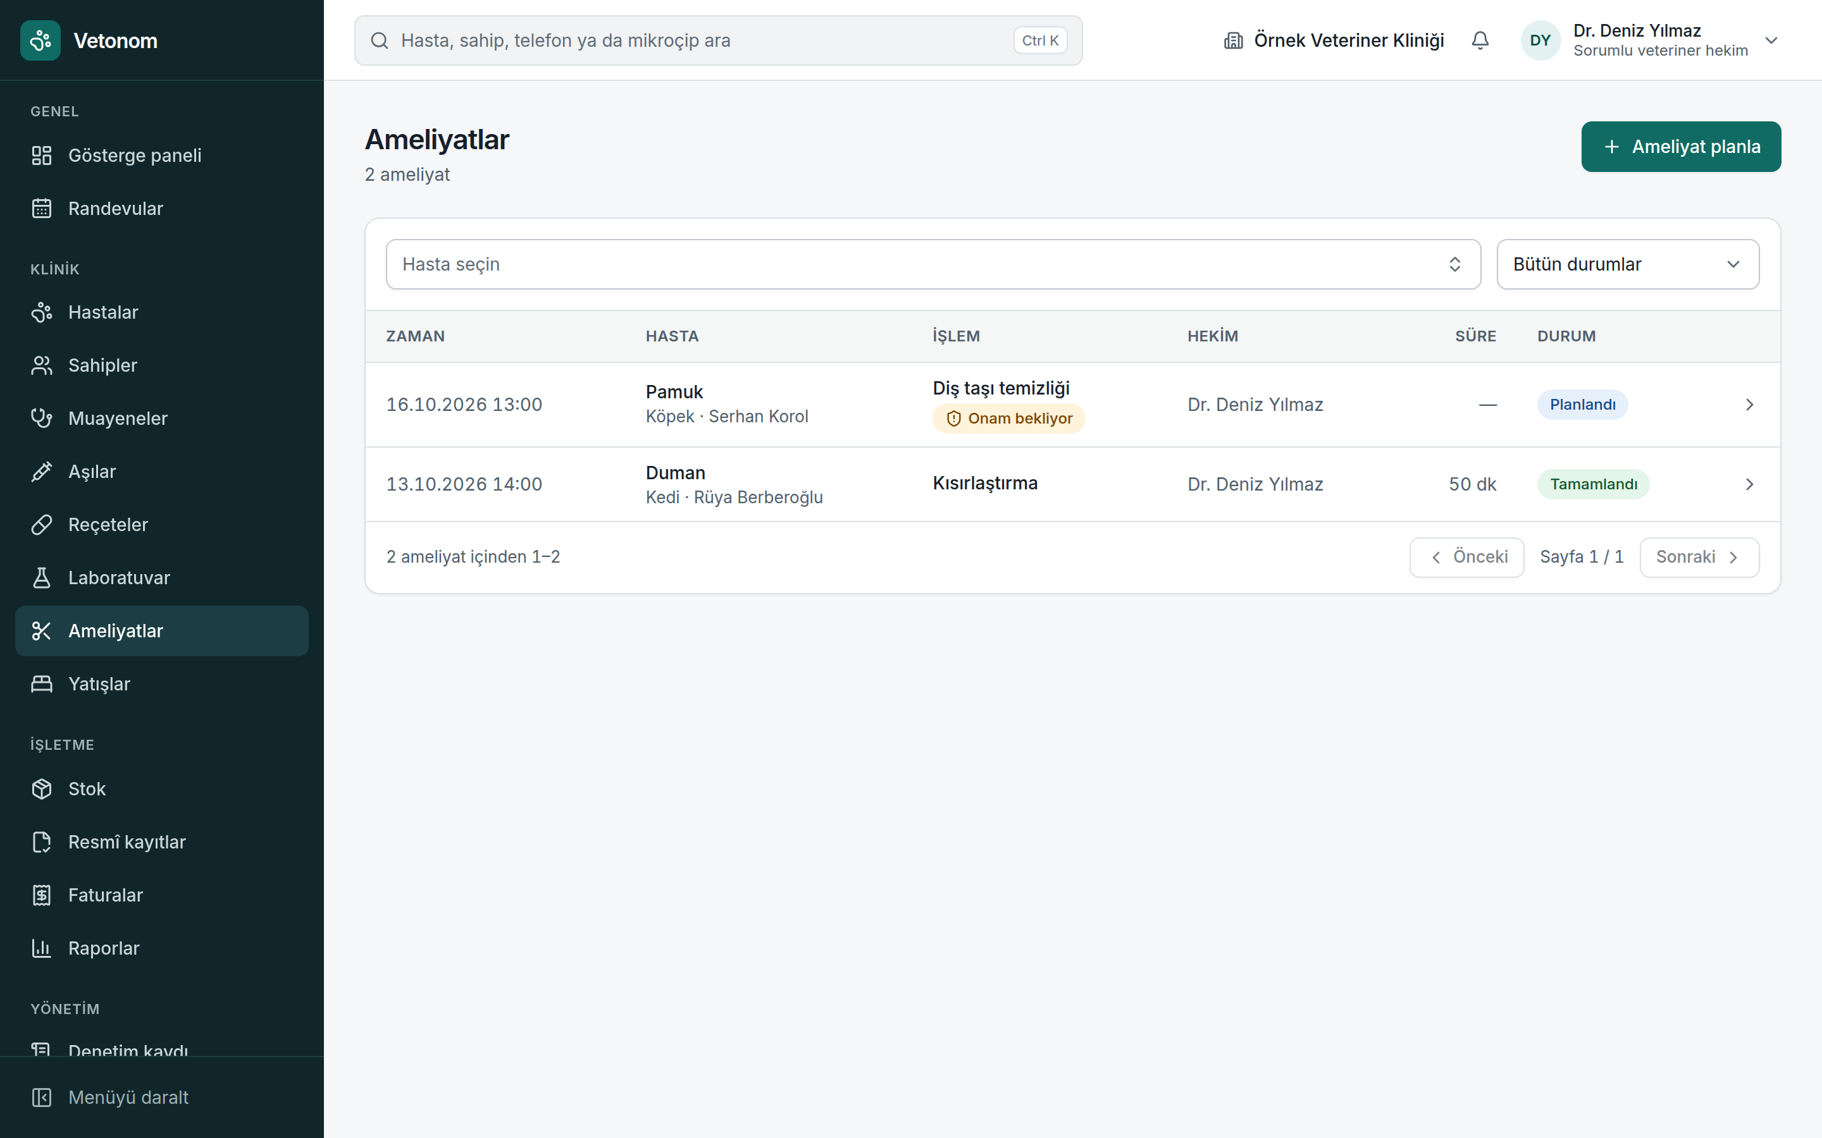
Task: Click the Aşılar syringe icon
Action: 41,472
